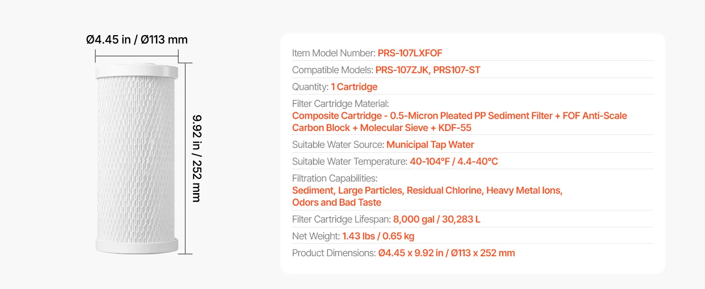Click water temperature value 40-104°F / 4.4-40°C

click(x=454, y=161)
